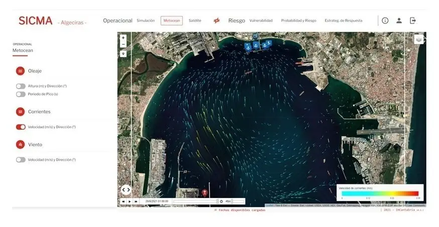Zoom out on the map
This screenshot has height=227, width=439.
pos(123,44)
